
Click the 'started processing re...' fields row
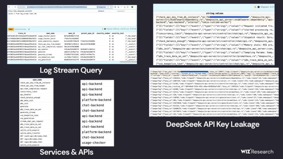pos(214,30)
